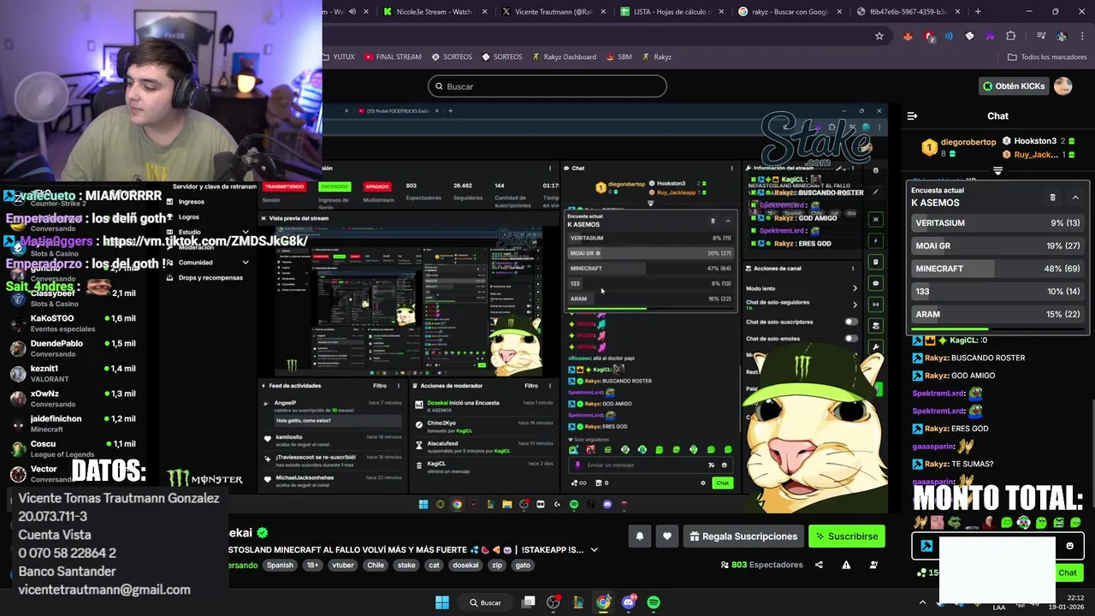Open Spotify from the taskbar

click(654, 602)
